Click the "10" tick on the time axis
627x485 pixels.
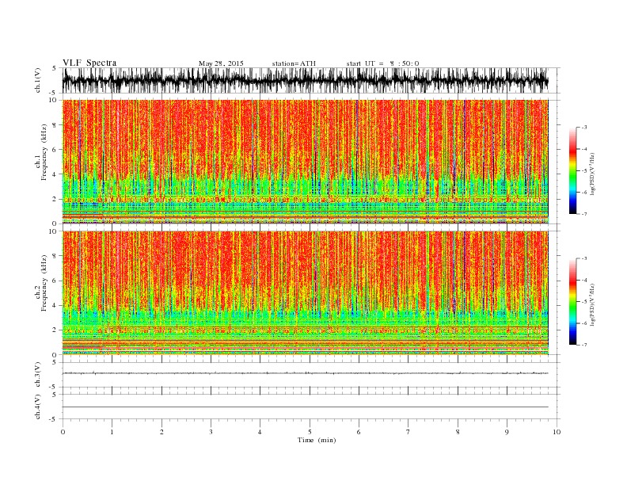click(x=557, y=432)
